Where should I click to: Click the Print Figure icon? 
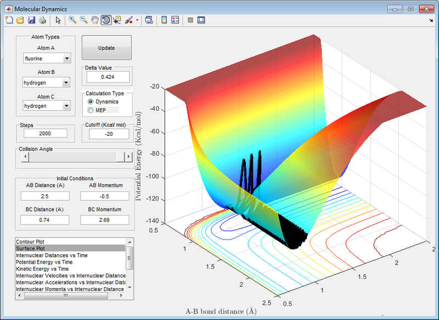click(x=42, y=20)
